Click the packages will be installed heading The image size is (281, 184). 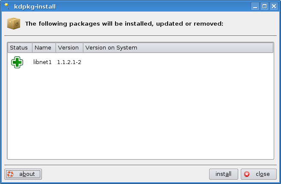[124, 23]
